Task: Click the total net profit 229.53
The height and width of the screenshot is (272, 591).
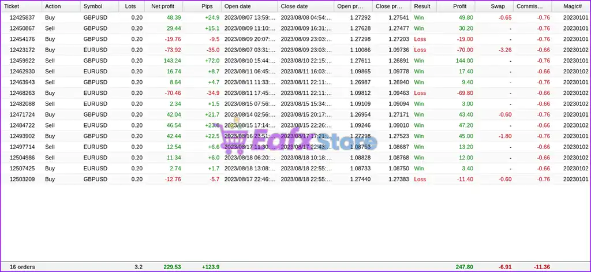Action: (172, 267)
